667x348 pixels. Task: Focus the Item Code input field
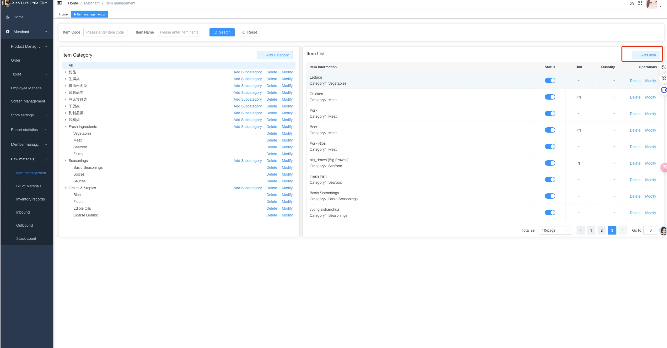105,32
